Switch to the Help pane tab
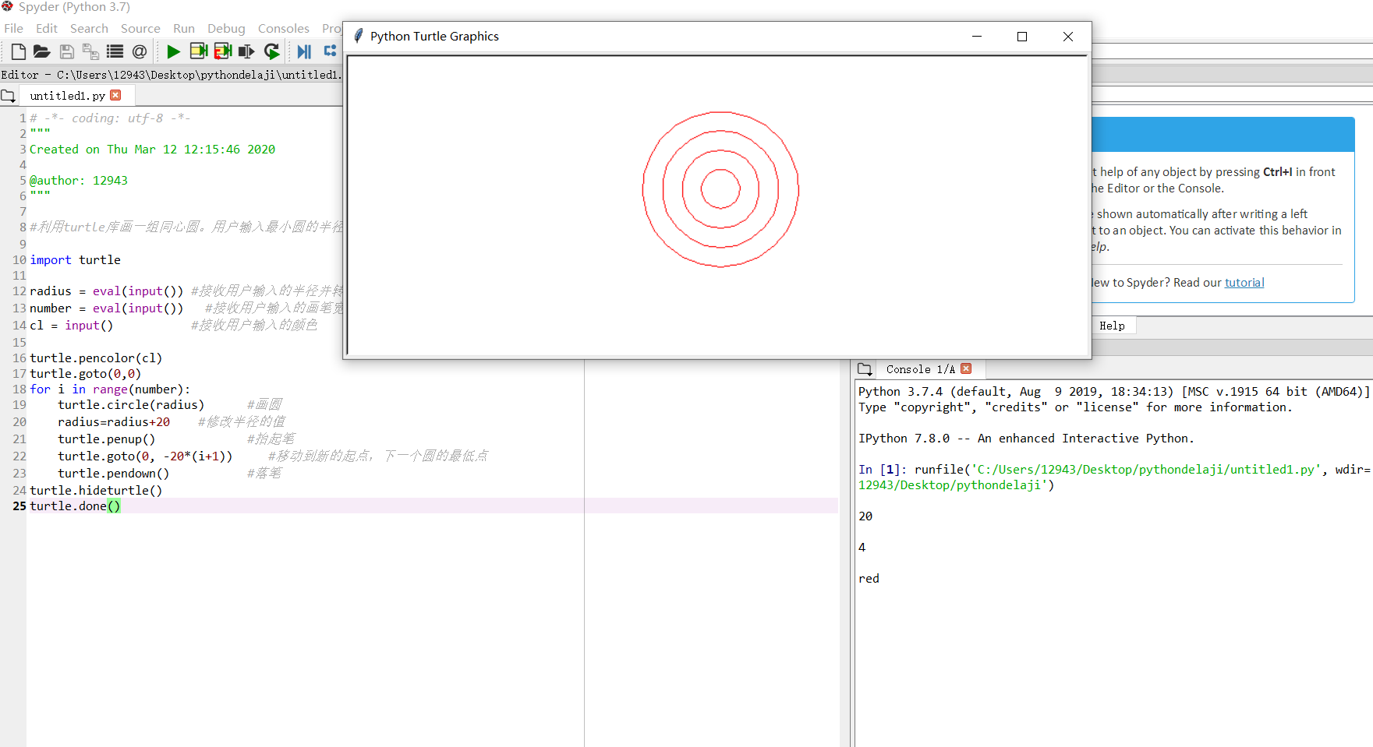 (1112, 326)
